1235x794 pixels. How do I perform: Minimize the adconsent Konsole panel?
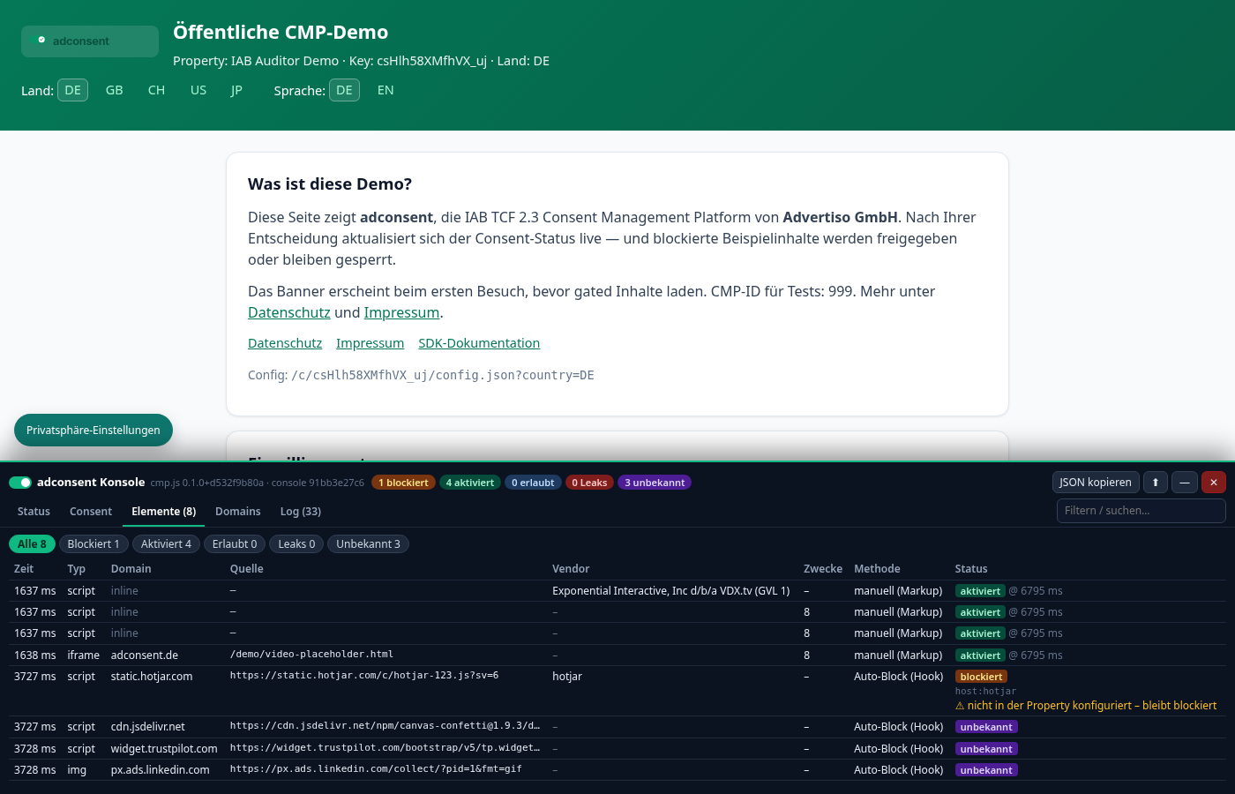point(1185,483)
